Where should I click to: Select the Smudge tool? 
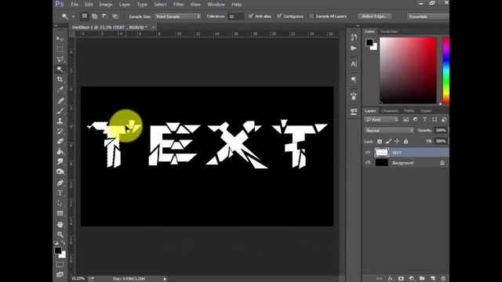coord(60,161)
